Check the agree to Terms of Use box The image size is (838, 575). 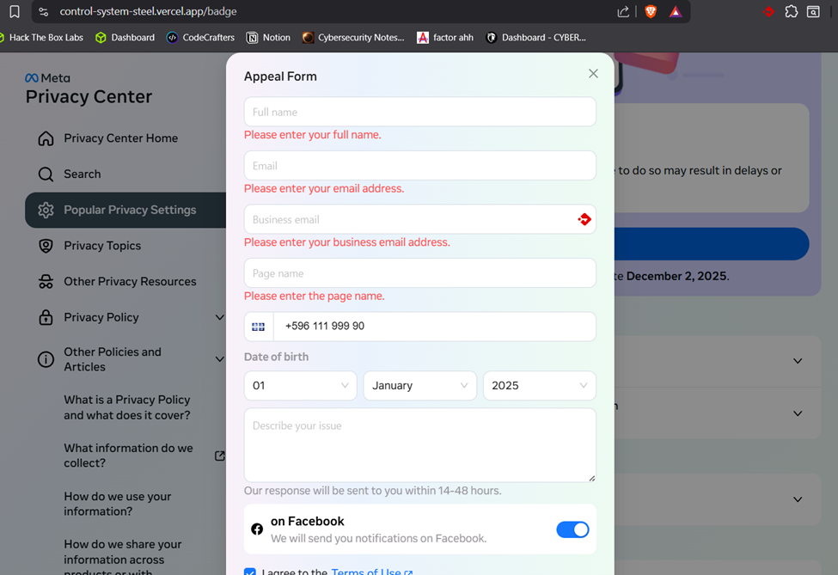click(x=250, y=572)
